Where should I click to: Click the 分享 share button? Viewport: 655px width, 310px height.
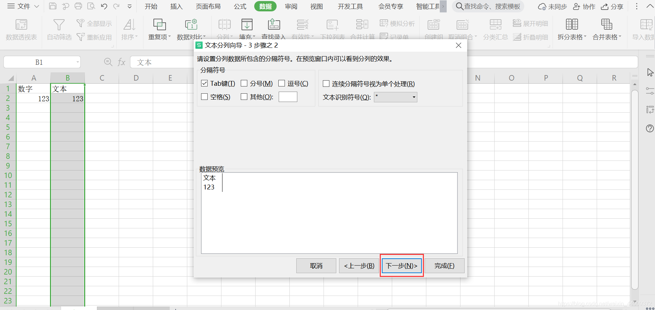pos(612,7)
